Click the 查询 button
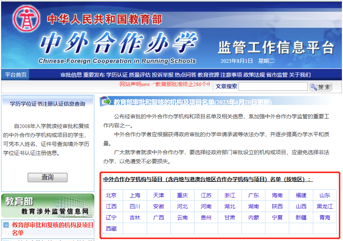 pyautogui.click(x=47, y=178)
